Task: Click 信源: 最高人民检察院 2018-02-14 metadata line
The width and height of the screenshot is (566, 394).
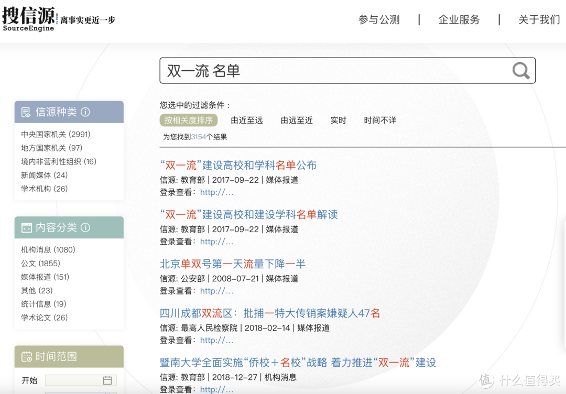Action: pyautogui.click(x=245, y=328)
